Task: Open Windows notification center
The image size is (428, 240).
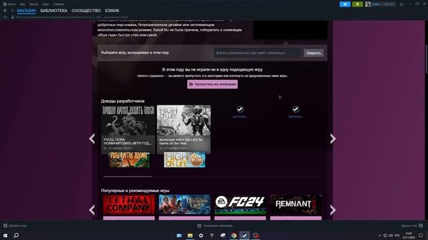Action: [x=421, y=235]
